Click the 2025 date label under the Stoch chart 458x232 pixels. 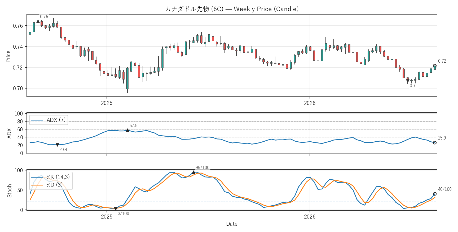pos(107,217)
